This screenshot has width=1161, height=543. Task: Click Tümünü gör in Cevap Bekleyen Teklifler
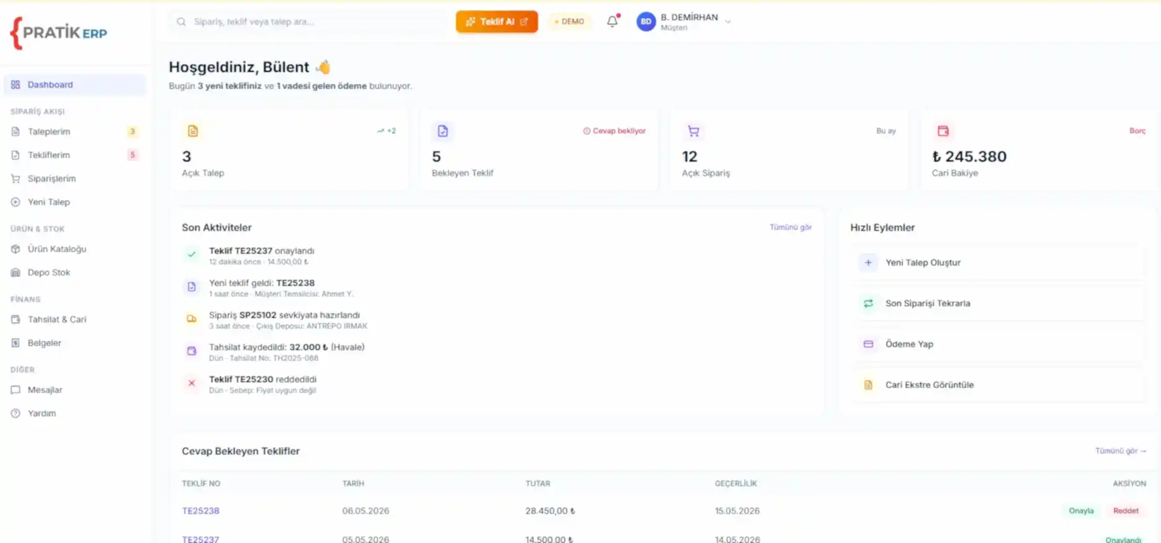click(x=1121, y=451)
